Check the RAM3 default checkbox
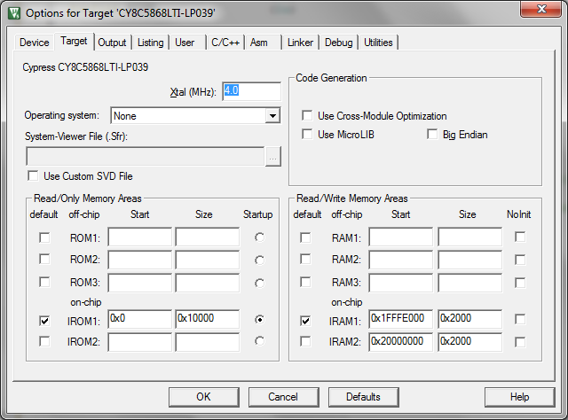The width and height of the screenshot is (568, 420). (305, 282)
